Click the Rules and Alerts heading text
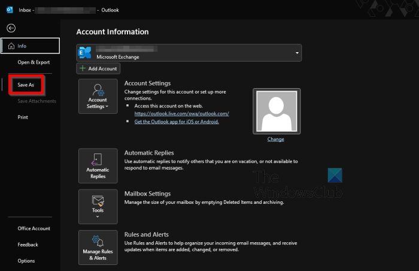This screenshot has width=419, height=271. [147, 234]
